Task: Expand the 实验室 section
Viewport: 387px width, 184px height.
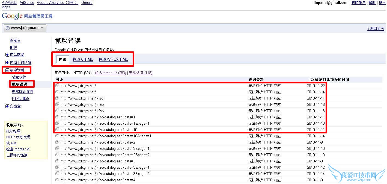Action: point(7,106)
